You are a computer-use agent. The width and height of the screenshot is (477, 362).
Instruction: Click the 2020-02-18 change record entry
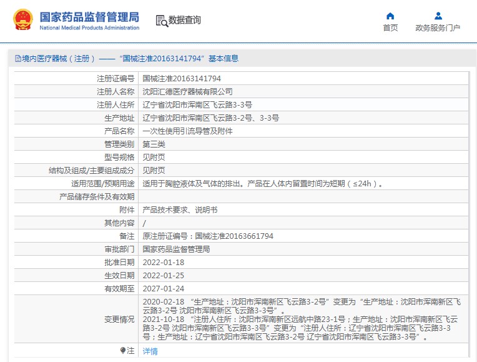302,306
